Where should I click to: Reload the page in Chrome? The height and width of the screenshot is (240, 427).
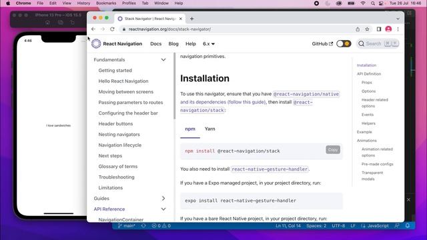pyautogui.click(x=112, y=29)
